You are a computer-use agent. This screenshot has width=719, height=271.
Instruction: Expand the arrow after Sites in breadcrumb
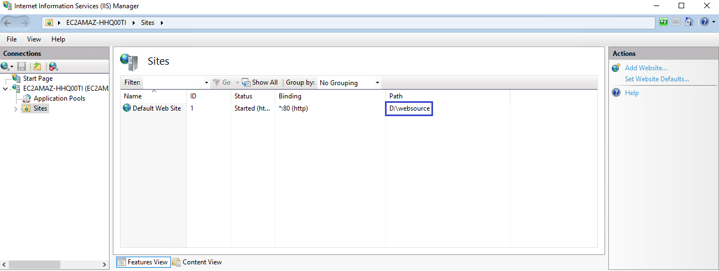[x=161, y=23]
